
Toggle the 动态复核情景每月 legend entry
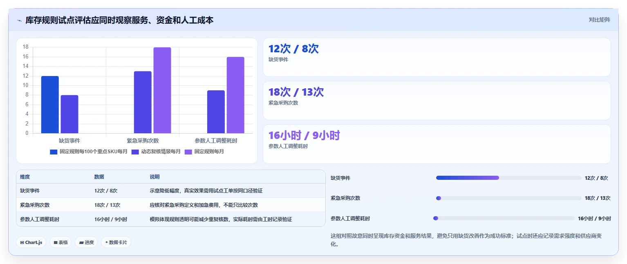156,152
